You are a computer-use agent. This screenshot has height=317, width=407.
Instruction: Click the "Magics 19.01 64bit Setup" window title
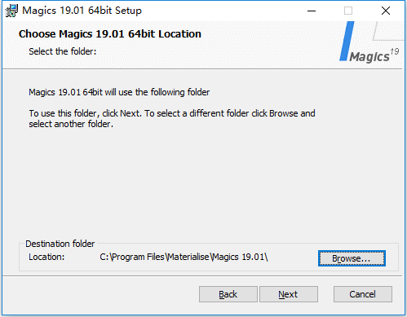click(82, 11)
